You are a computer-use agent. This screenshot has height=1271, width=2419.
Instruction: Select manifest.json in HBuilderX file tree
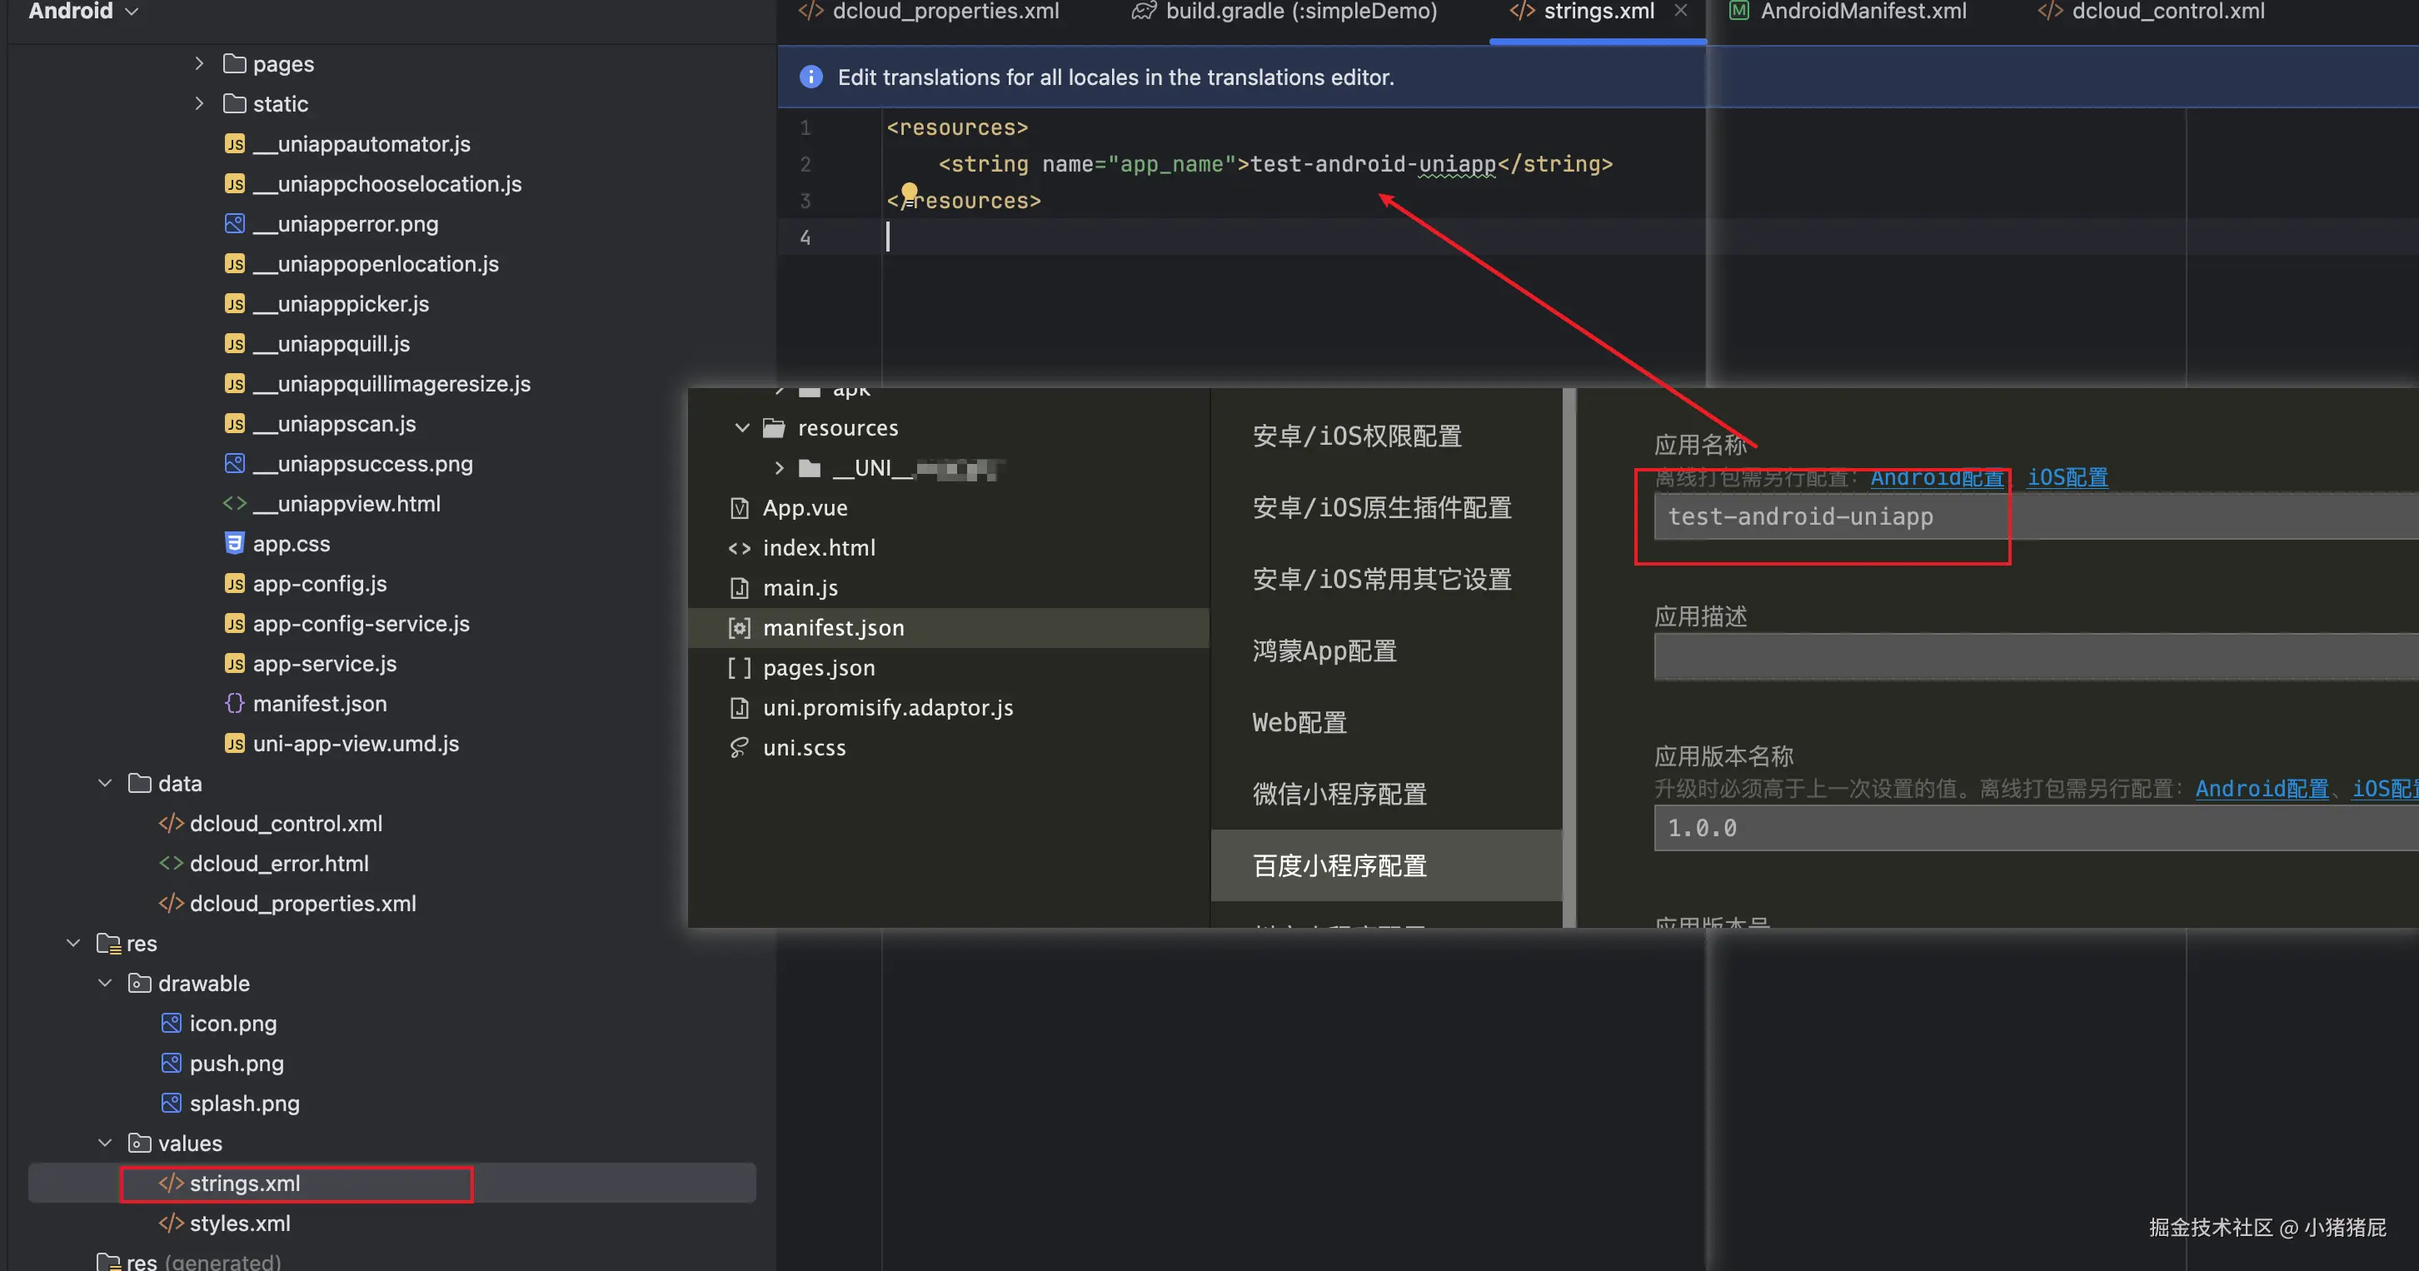click(x=949, y=628)
